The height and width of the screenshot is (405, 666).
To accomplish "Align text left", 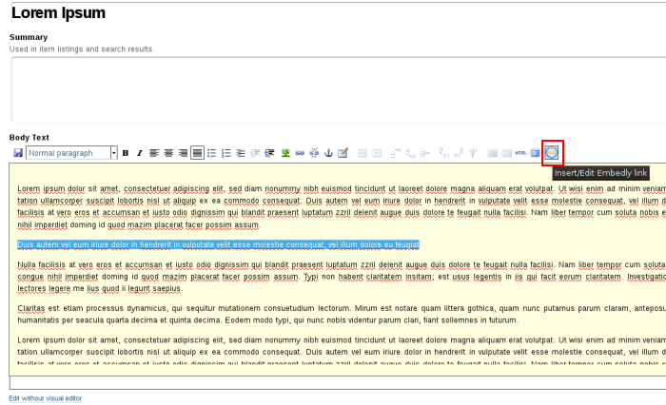I will point(154,153).
